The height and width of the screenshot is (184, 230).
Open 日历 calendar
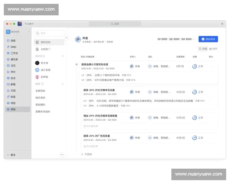point(11,66)
